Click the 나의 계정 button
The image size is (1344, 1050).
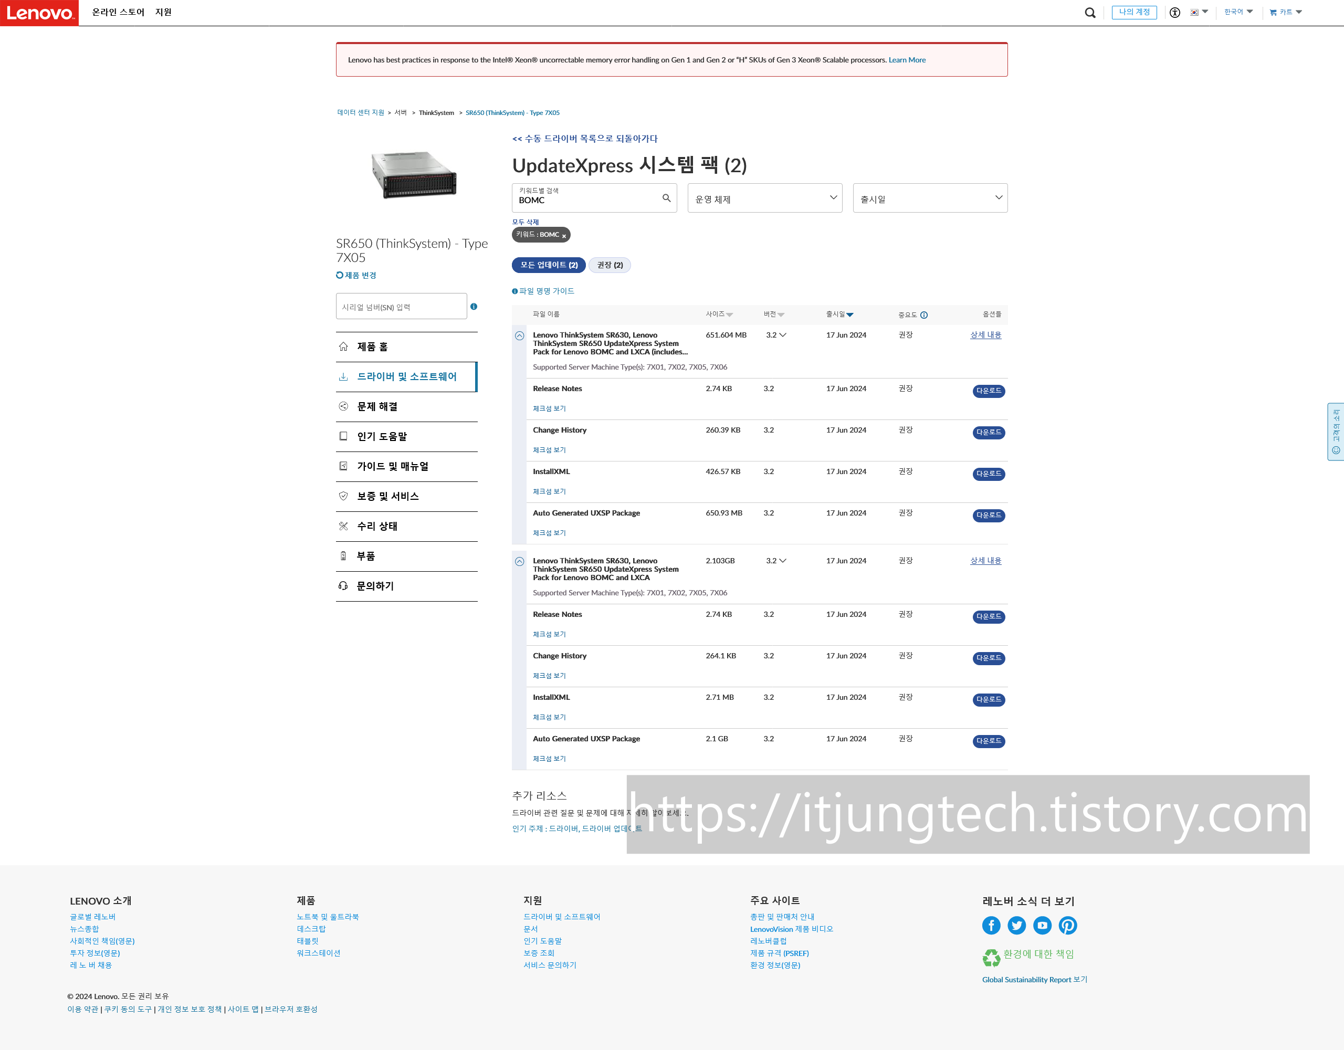click(1134, 12)
